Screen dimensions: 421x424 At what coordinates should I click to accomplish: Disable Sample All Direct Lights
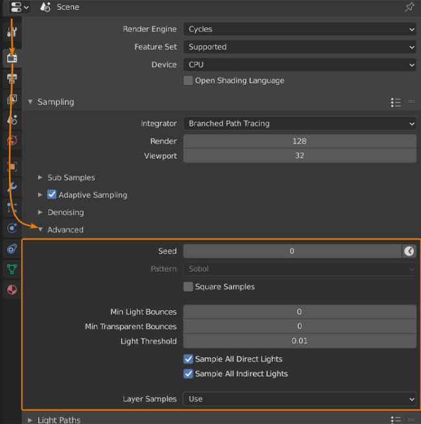point(188,359)
